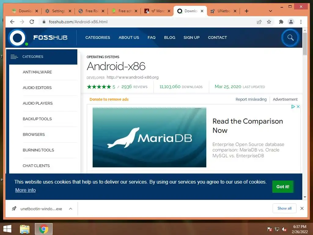Click SIGN UP in navigation
The image size is (313, 235).
[x=191, y=38]
